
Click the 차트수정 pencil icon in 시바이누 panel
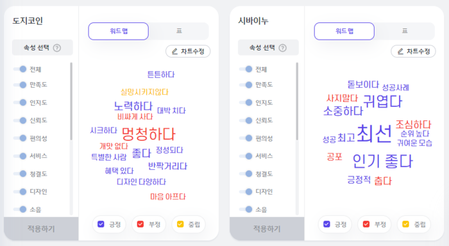(x=400, y=51)
